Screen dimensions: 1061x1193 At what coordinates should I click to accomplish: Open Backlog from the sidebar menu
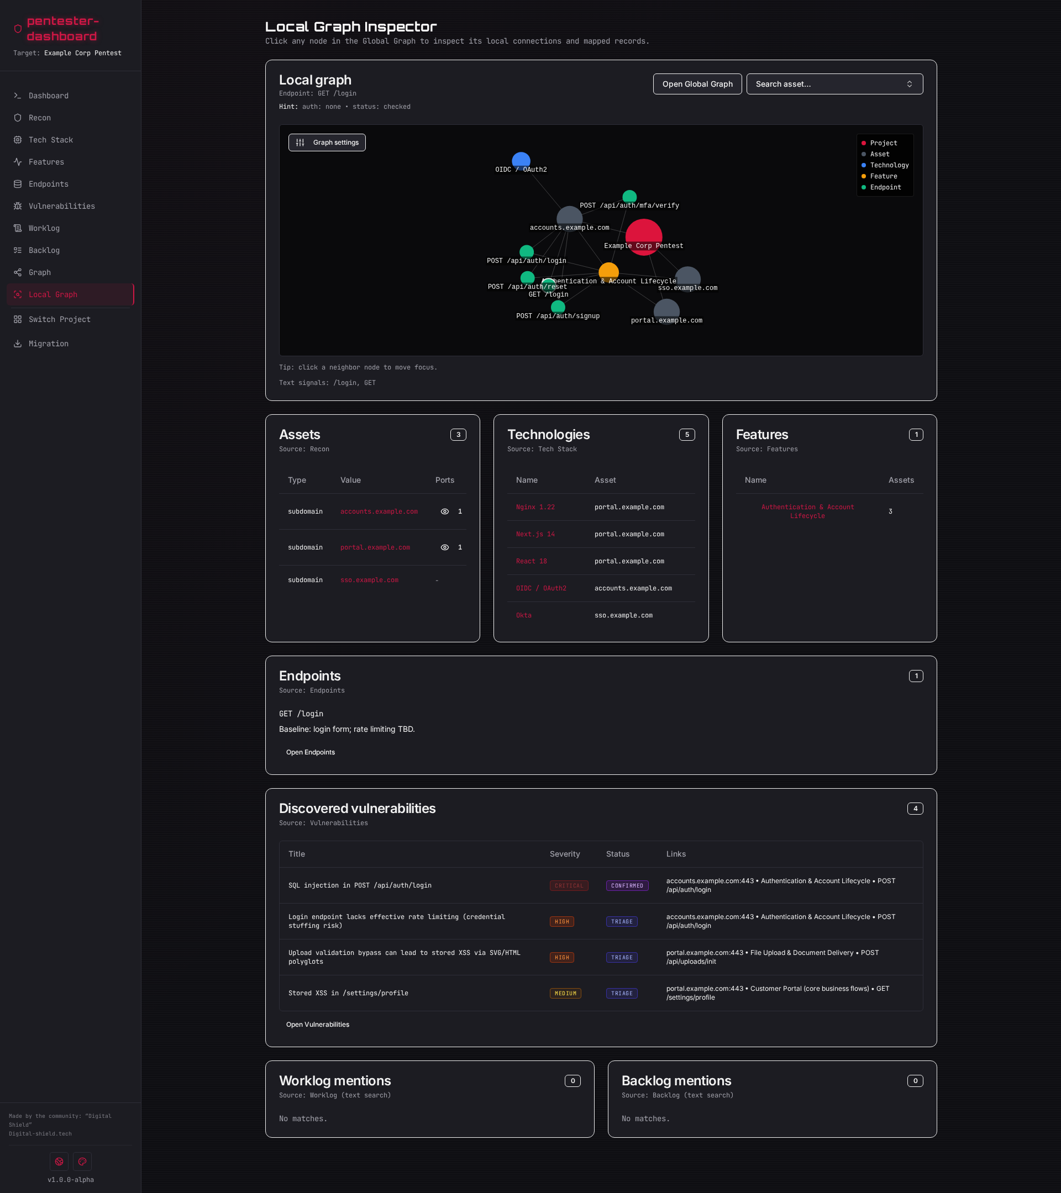(x=18, y=250)
